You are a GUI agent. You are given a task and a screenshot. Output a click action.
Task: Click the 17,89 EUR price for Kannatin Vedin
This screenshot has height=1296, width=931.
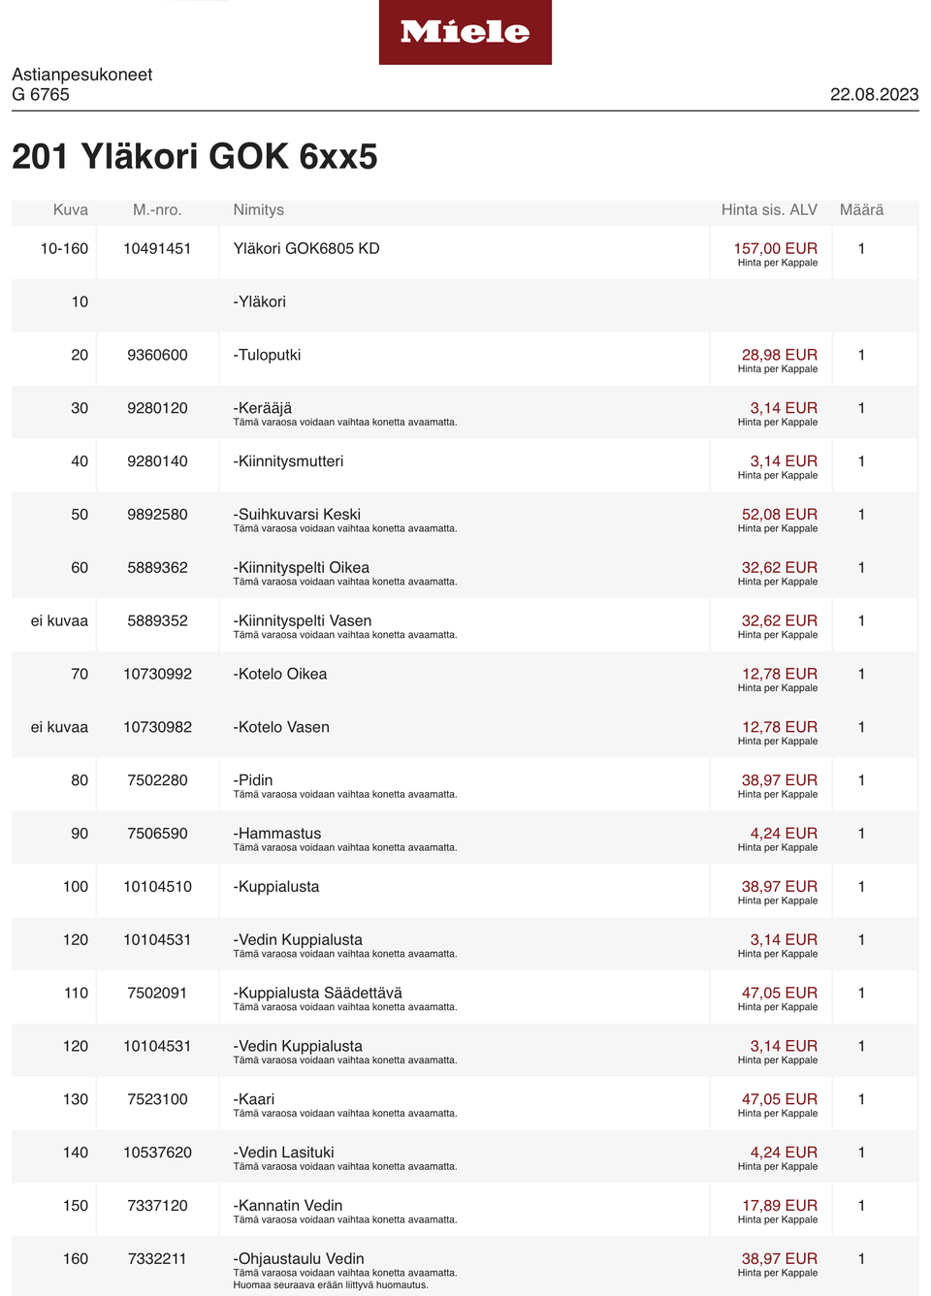(x=779, y=1206)
